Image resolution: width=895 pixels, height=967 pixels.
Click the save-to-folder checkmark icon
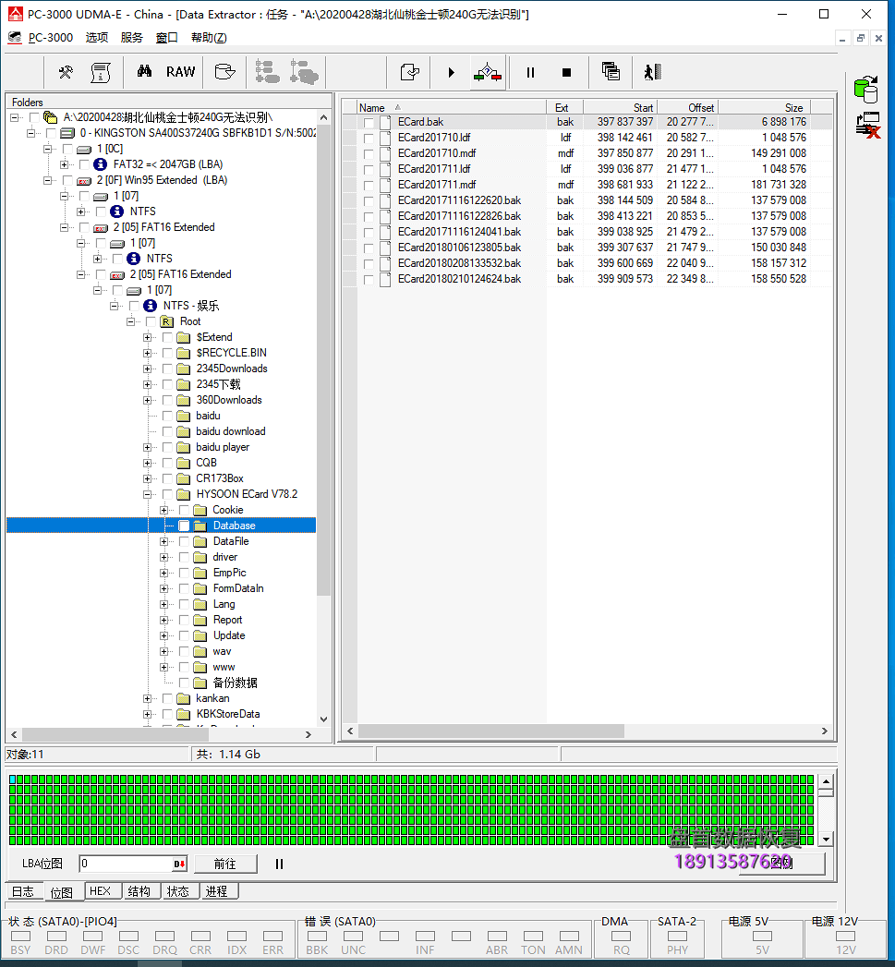[x=410, y=72]
